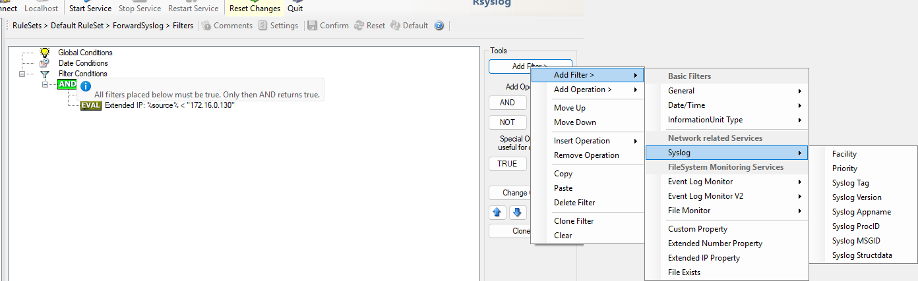
Task: Expand the Add Filter submenu arrow
Action: coord(635,75)
